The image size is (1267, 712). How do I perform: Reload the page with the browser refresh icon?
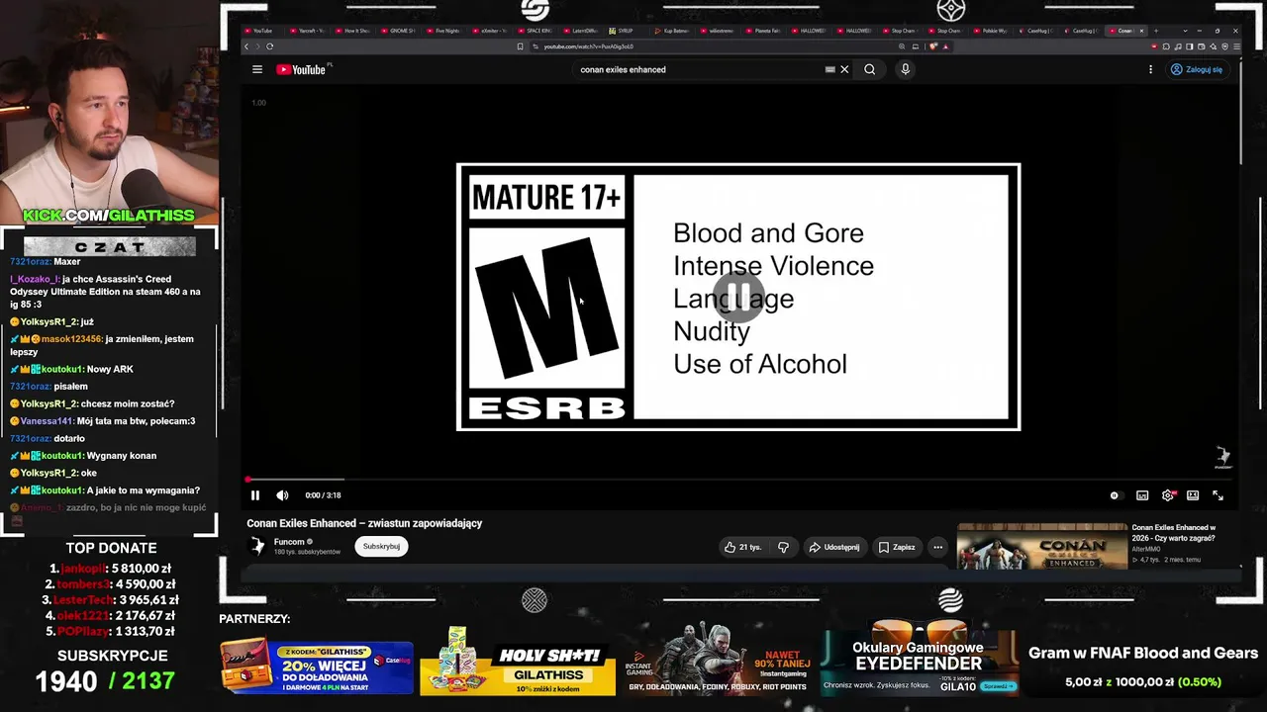tap(269, 46)
